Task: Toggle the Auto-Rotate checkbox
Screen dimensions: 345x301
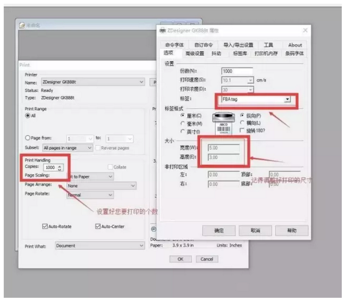Action: pyautogui.click(x=45, y=226)
